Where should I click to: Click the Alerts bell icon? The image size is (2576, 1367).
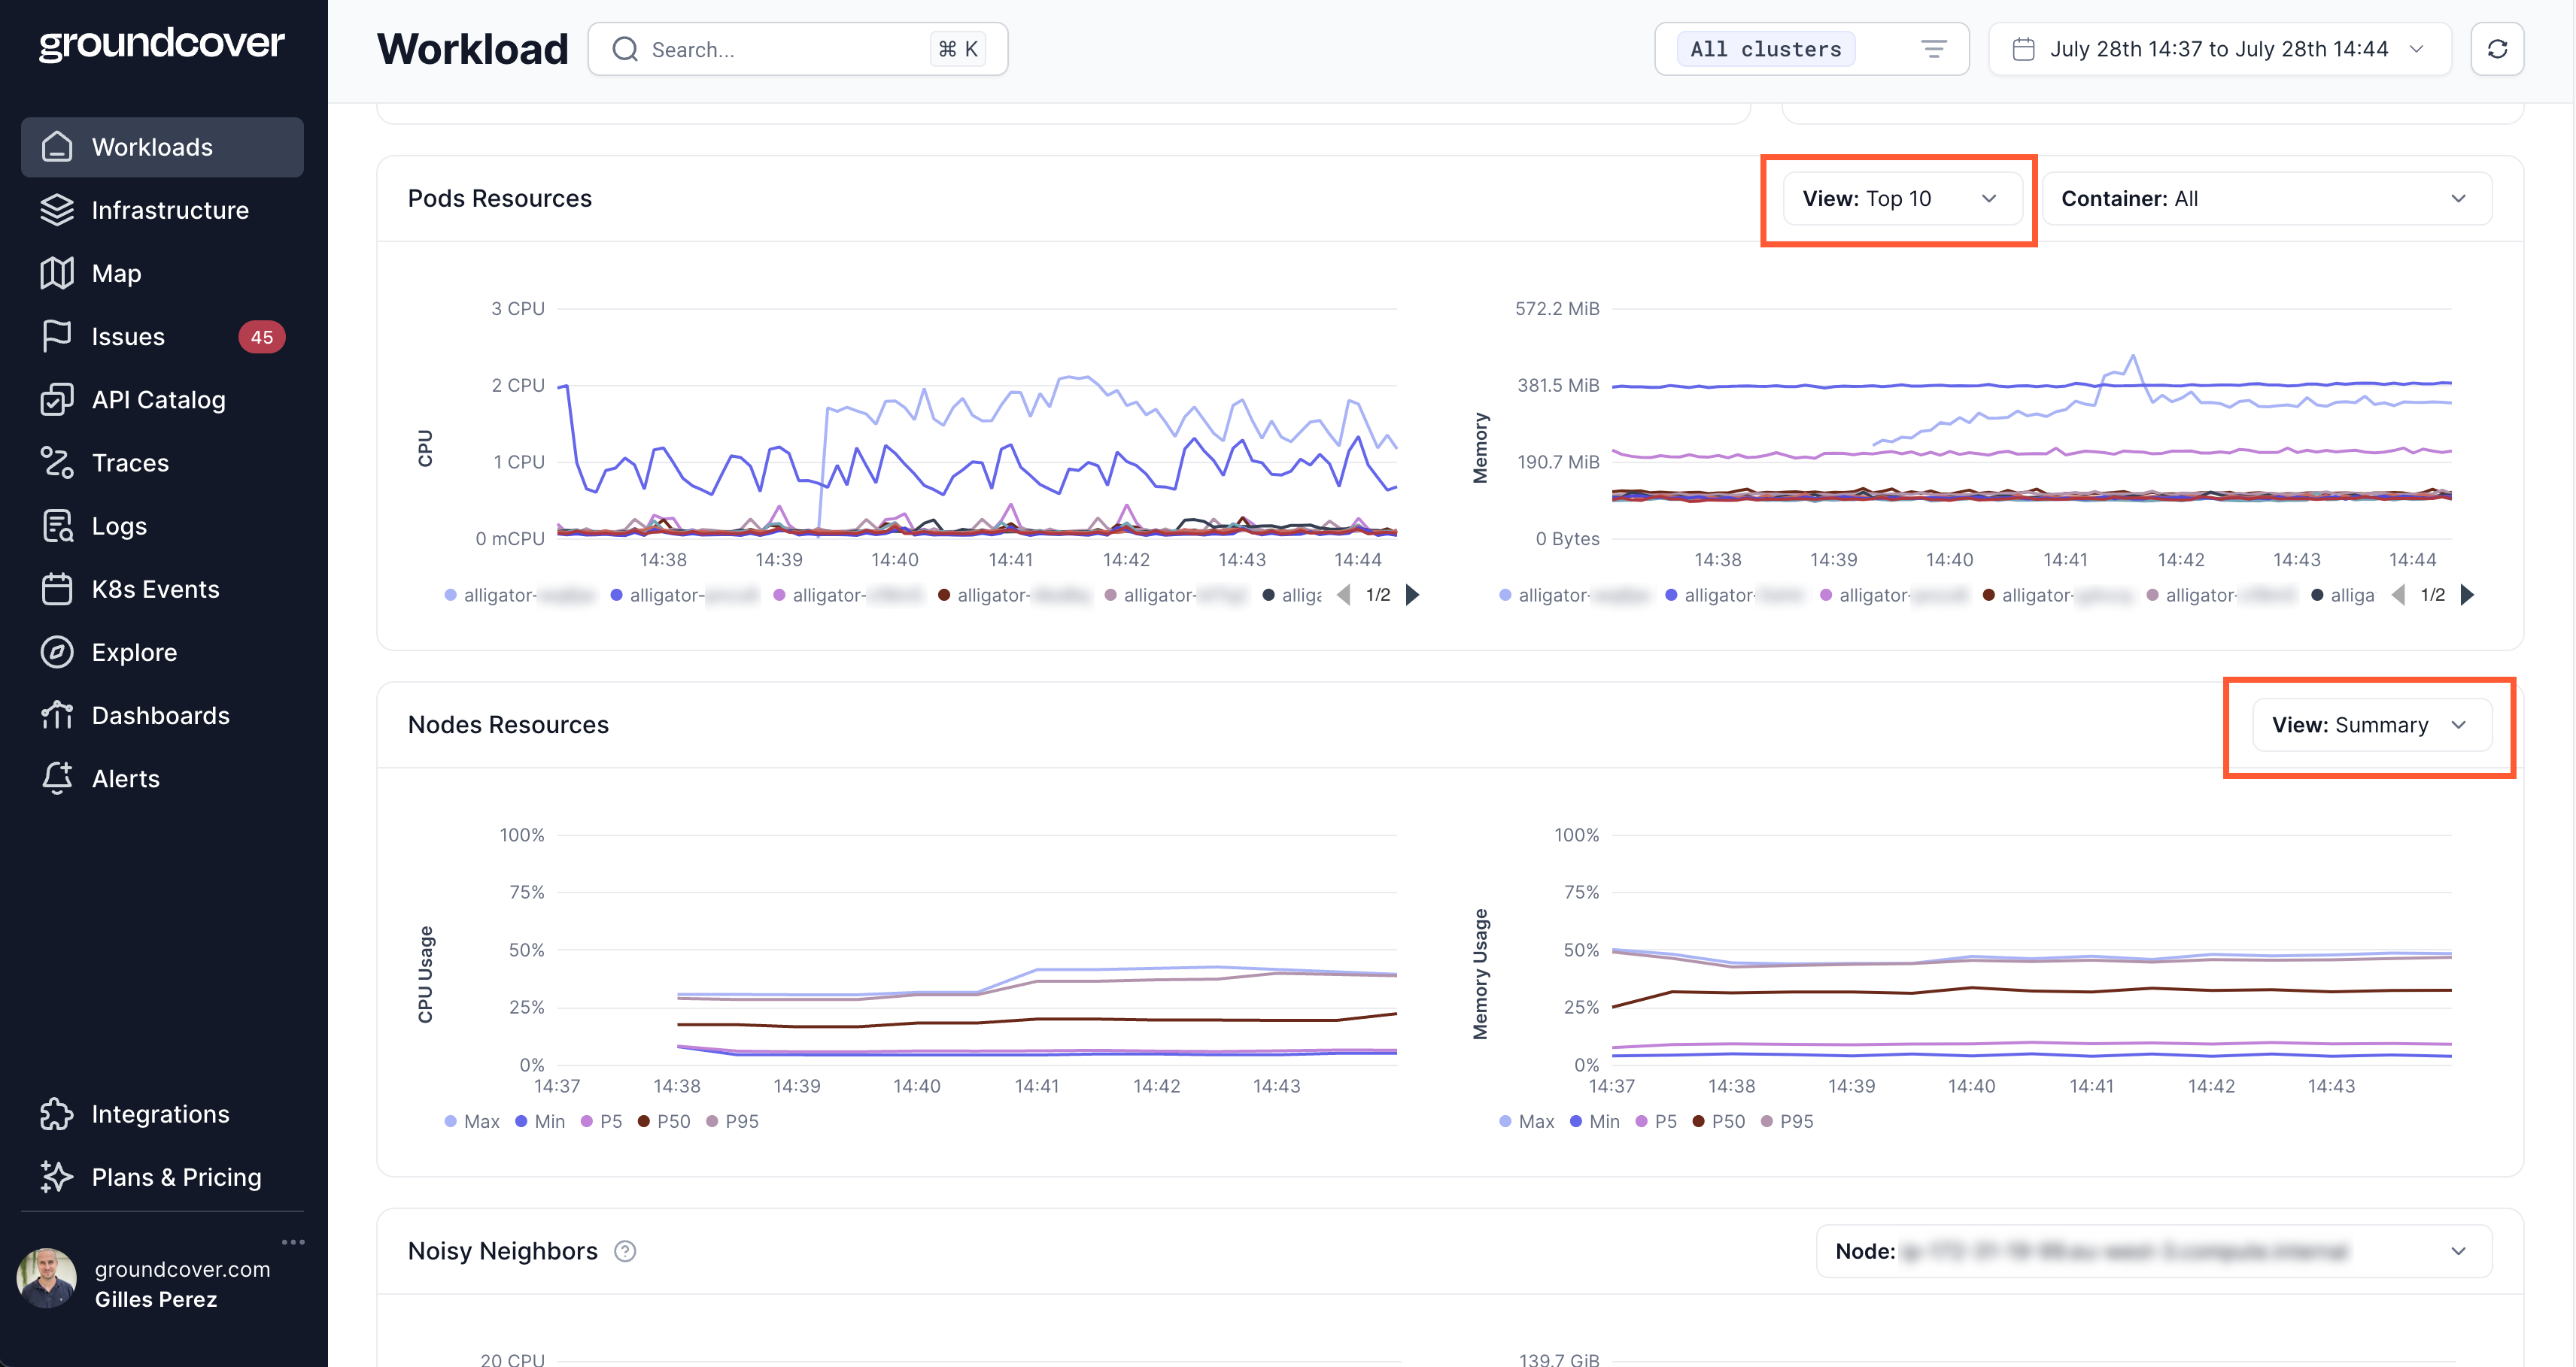coord(57,778)
